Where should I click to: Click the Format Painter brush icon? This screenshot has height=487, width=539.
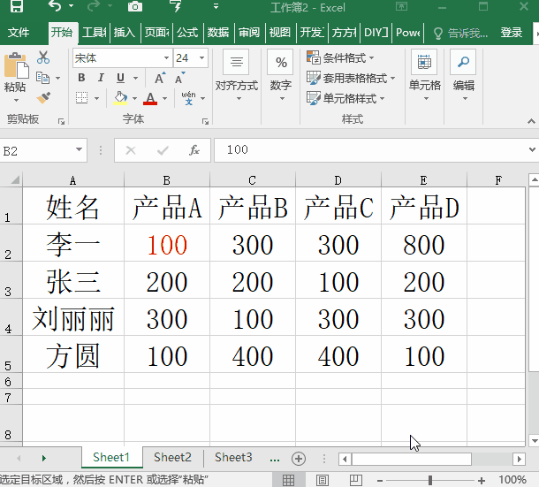(43, 98)
